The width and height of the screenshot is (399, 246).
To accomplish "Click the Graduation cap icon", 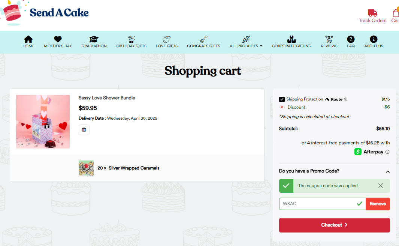I will 94,39.
